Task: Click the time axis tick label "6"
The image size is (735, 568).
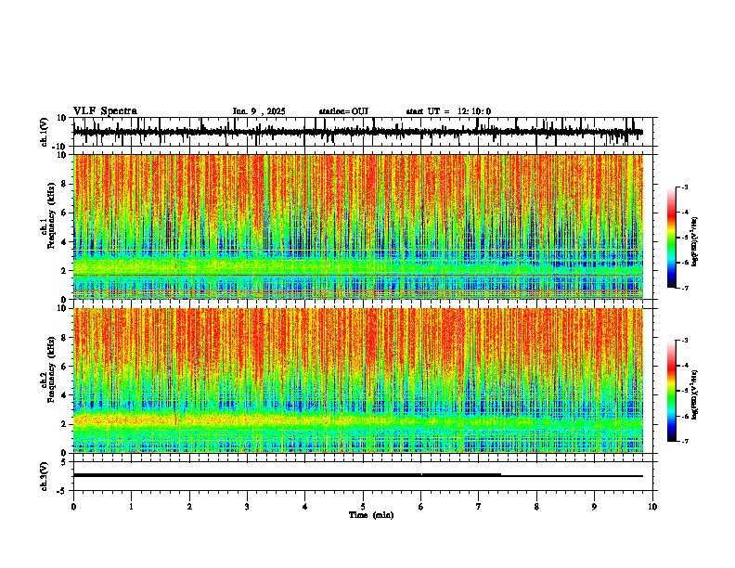Action: click(x=421, y=507)
